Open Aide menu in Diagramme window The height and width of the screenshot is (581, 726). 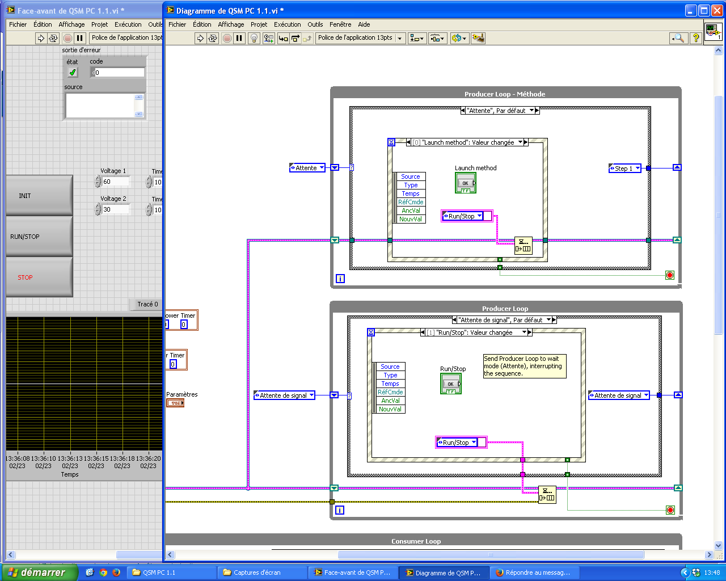point(364,24)
